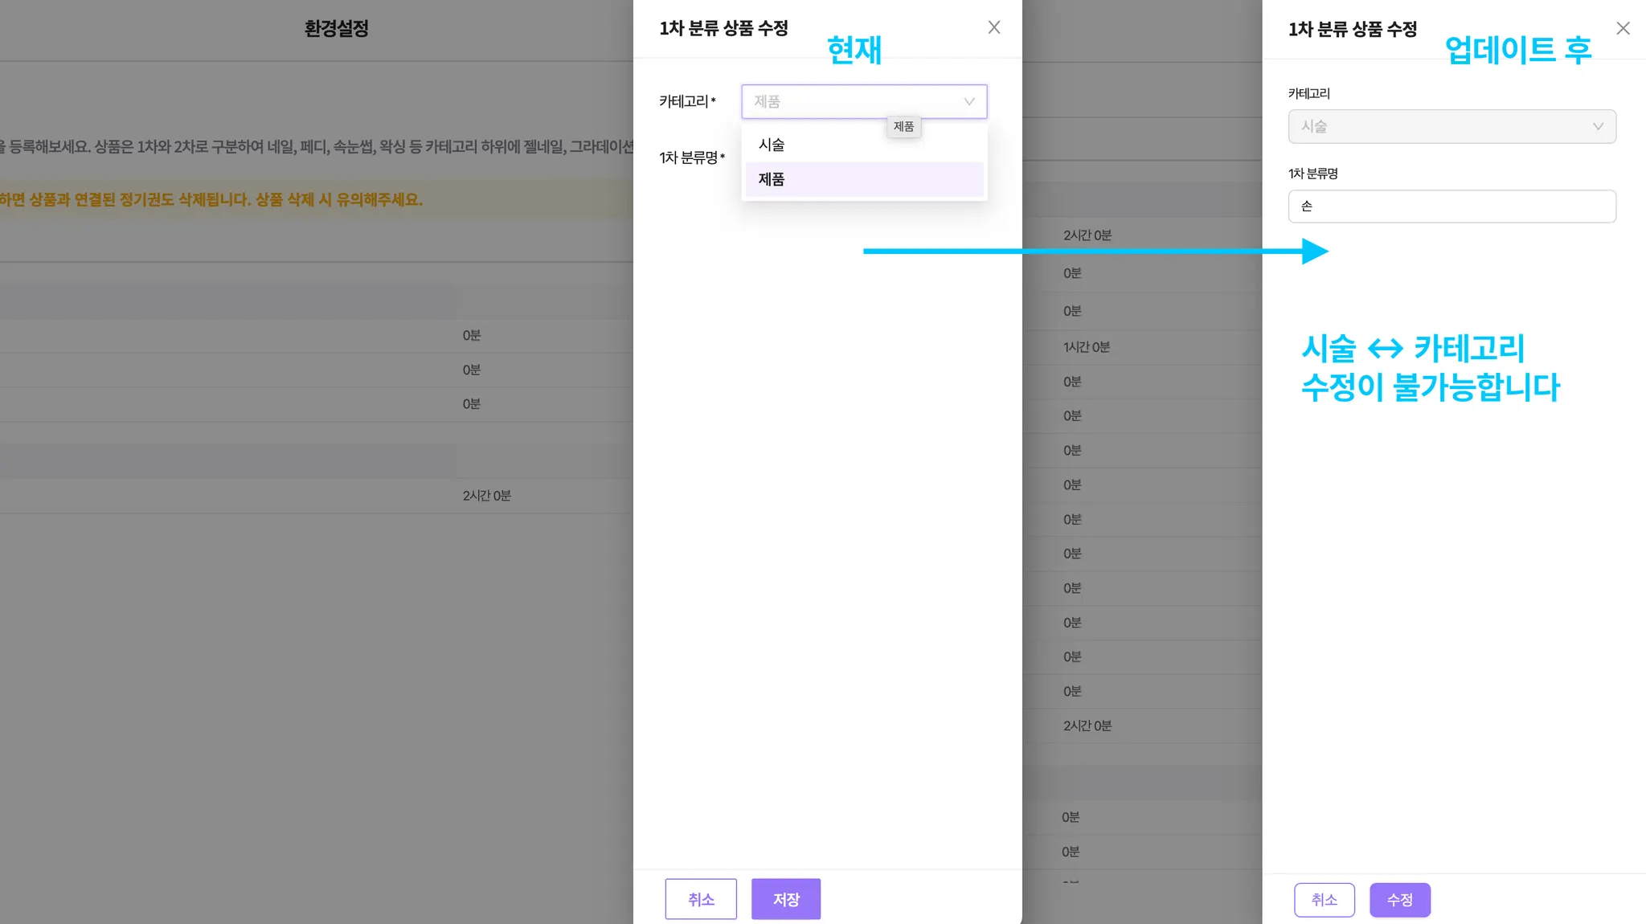Click the blue '업데이트 후' annotation label

click(x=1517, y=50)
